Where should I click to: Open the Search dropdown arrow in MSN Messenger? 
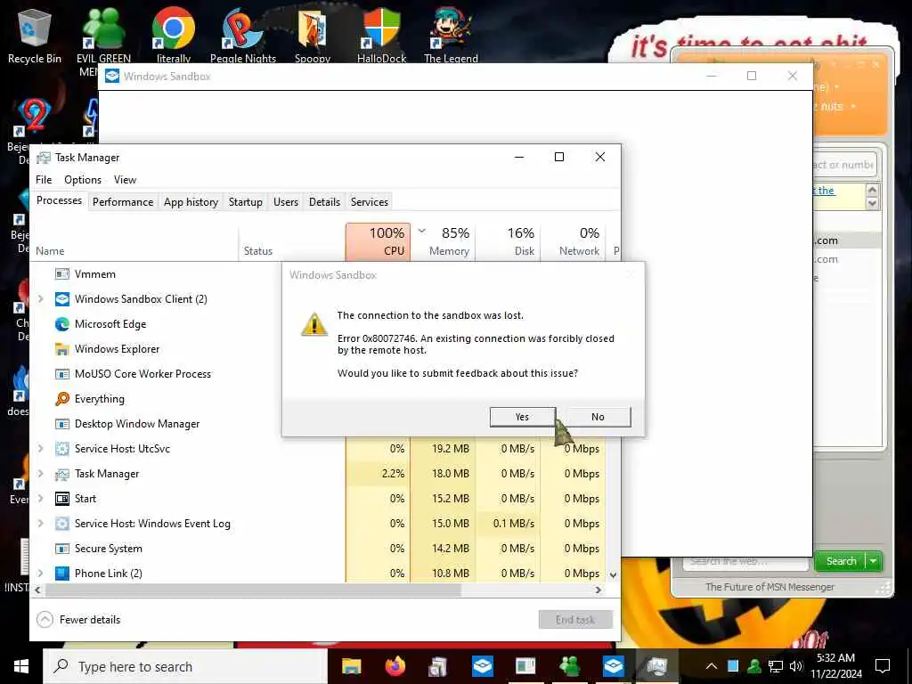click(873, 561)
